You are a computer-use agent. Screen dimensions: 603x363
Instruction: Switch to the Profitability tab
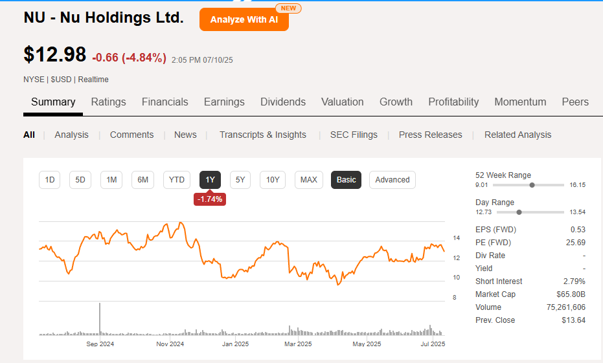[x=453, y=102]
